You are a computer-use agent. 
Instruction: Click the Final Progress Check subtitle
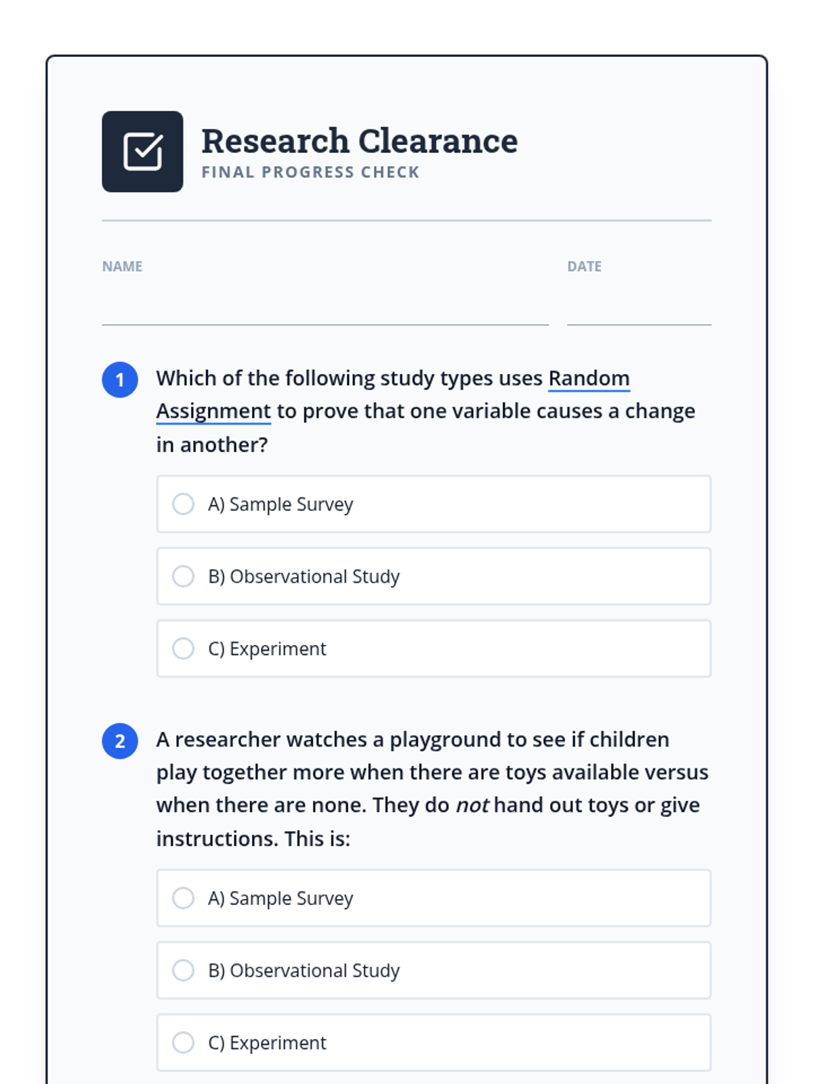click(310, 172)
